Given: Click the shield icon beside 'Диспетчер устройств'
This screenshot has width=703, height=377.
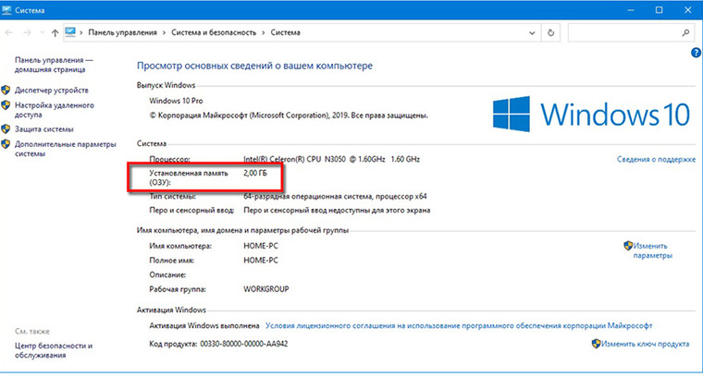Looking at the screenshot, I should [6, 90].
